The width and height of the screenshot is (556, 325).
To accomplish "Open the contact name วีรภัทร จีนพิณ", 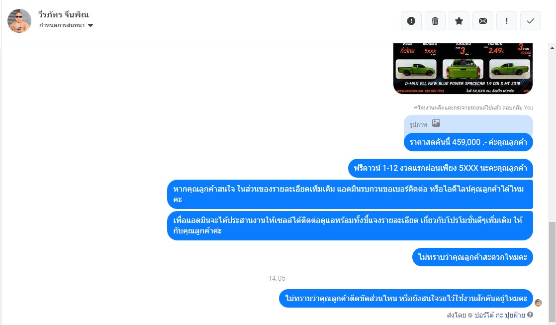I will pos(64,14).
